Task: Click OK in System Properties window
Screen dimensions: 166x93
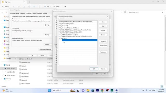Action: click(x=32, y=56)
